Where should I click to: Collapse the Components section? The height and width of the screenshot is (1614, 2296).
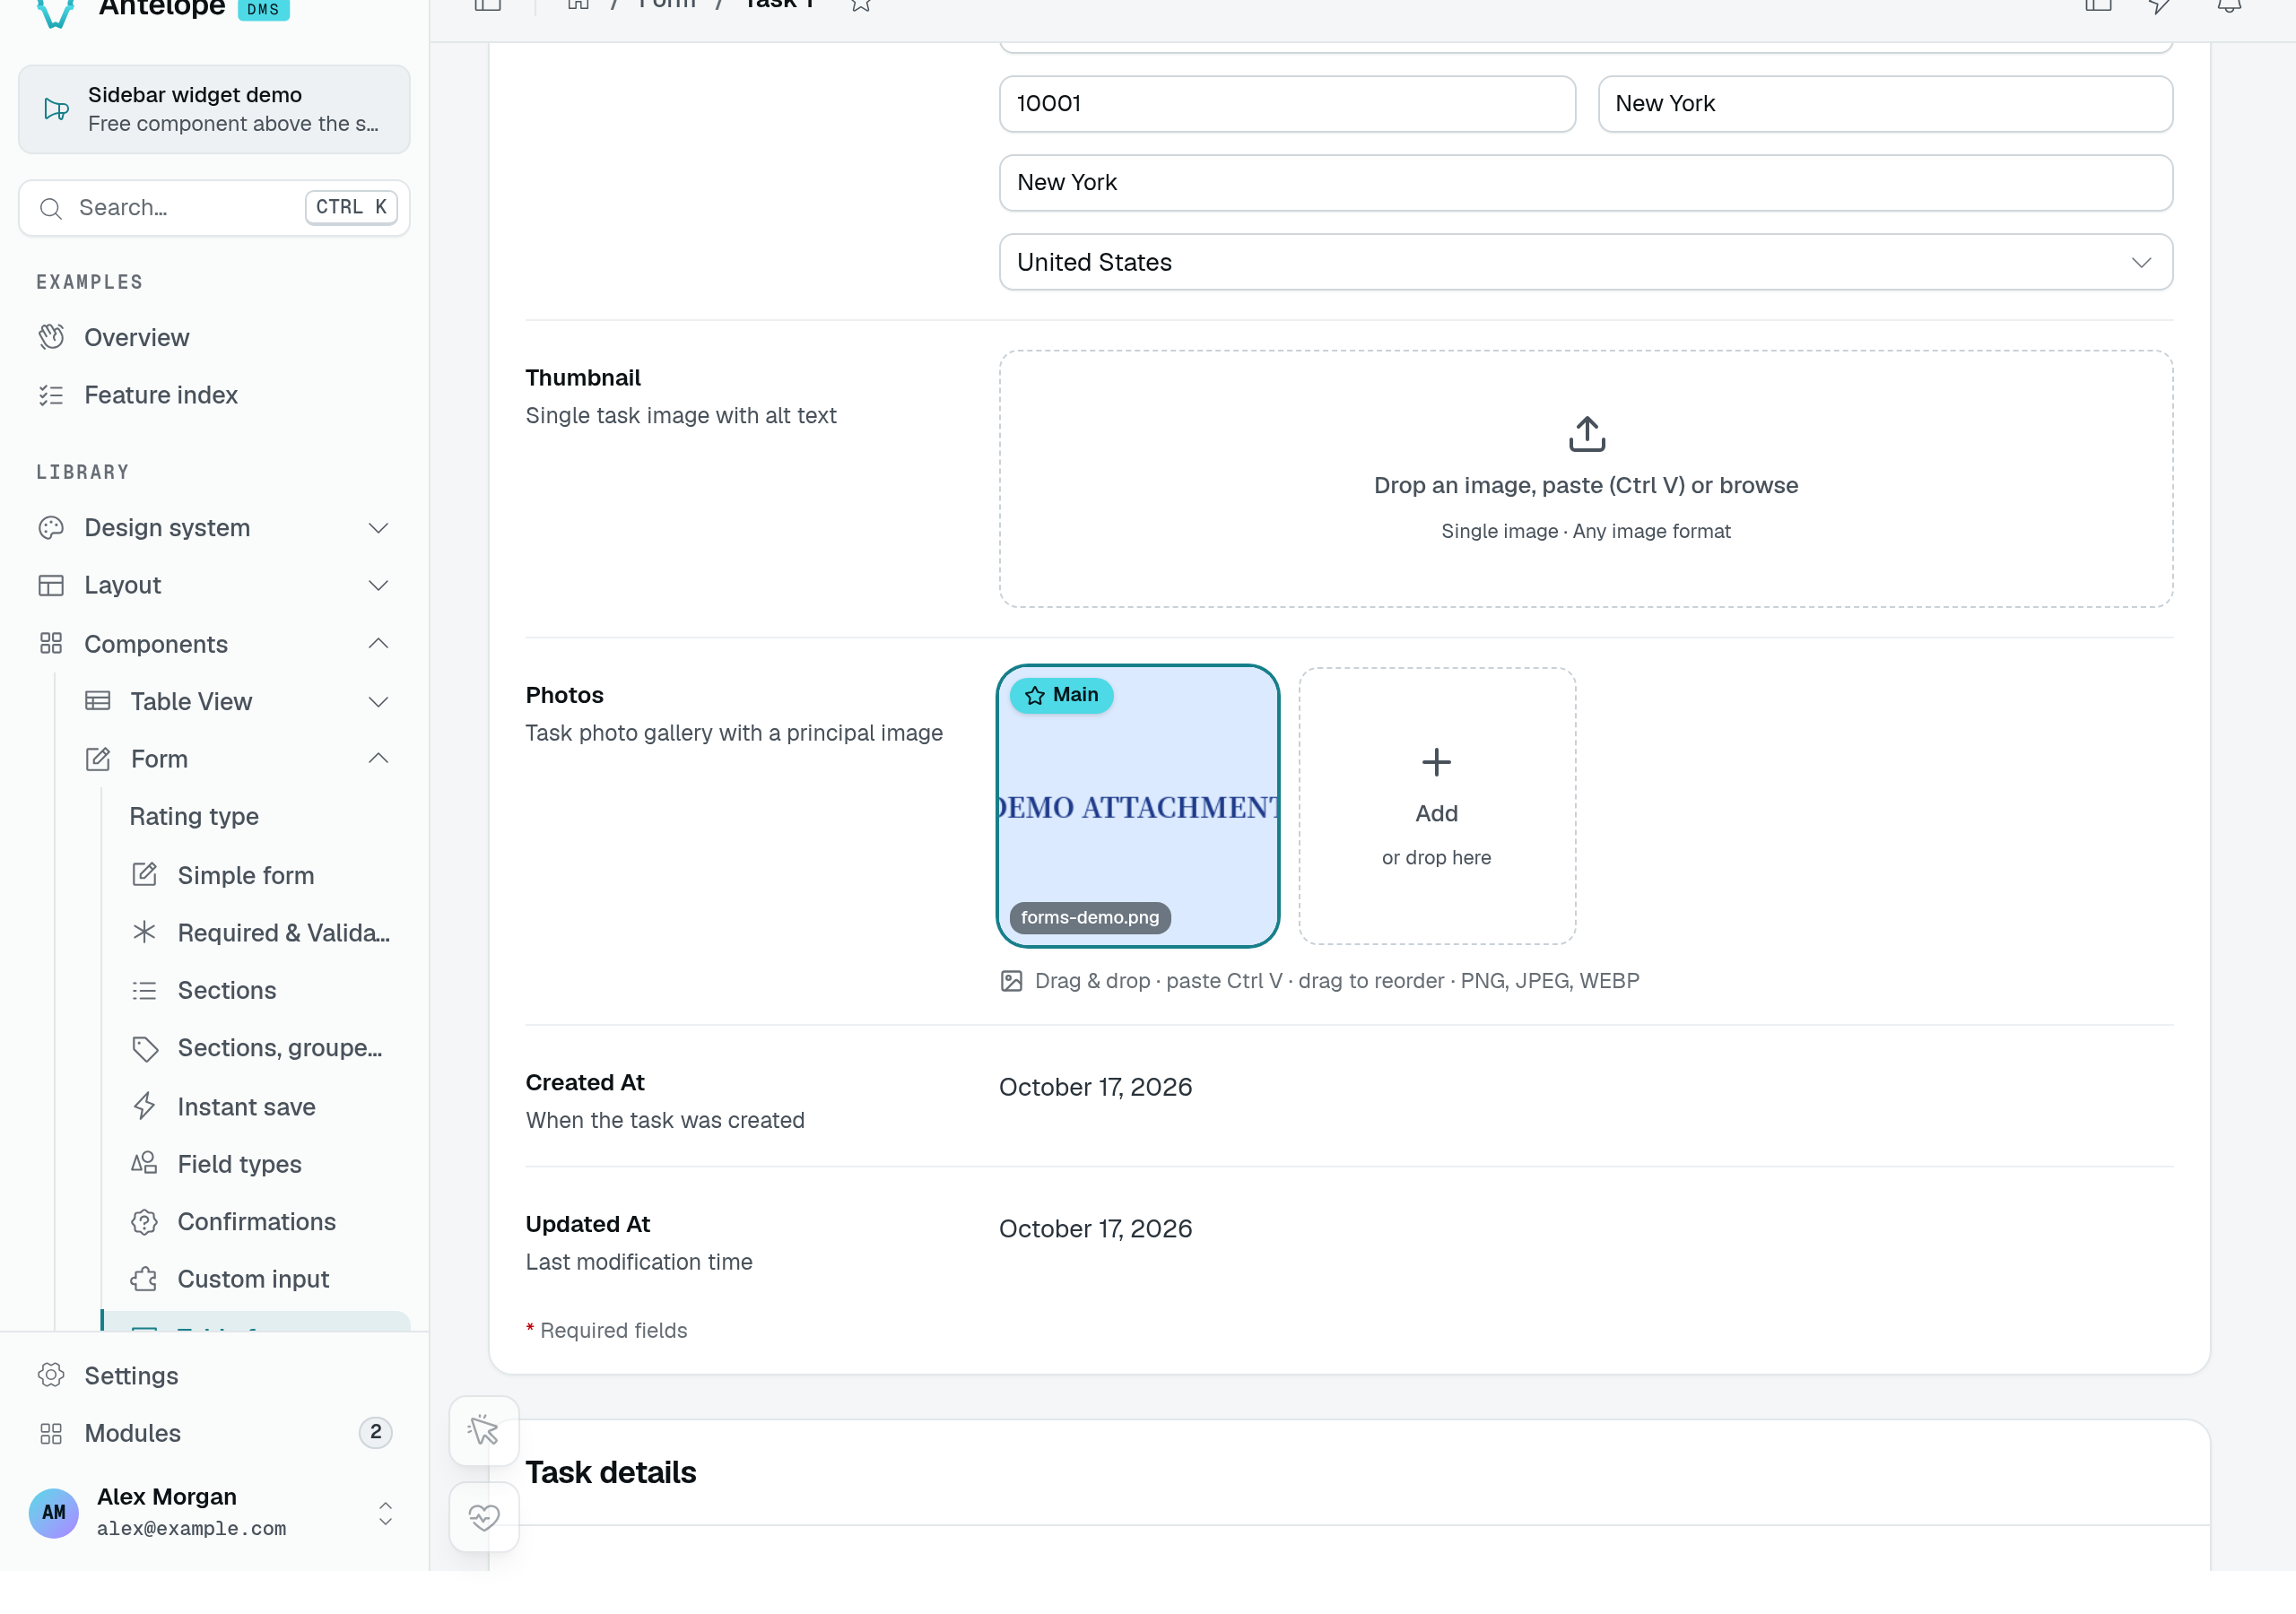click(x=214, y=643)
